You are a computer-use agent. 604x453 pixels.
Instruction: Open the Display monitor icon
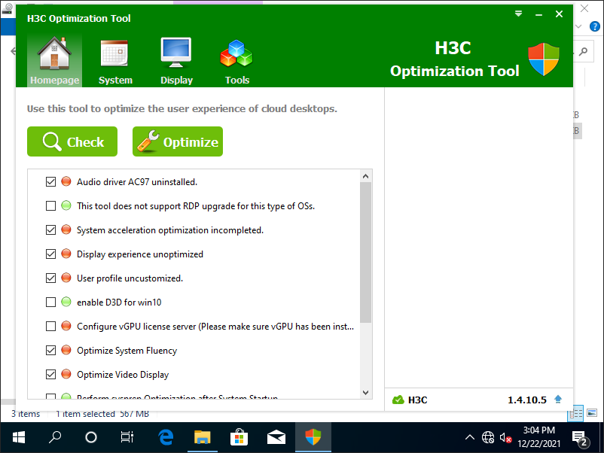[176, 53]
